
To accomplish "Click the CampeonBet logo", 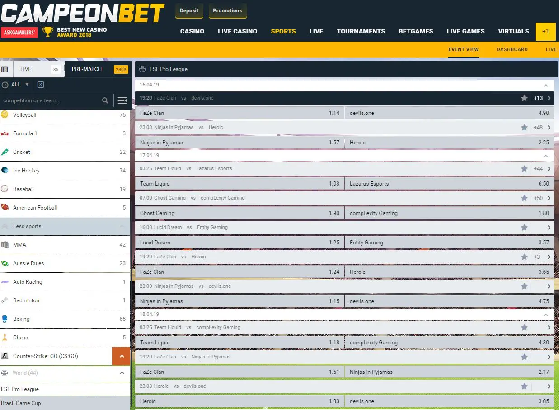I will (83, 14).
